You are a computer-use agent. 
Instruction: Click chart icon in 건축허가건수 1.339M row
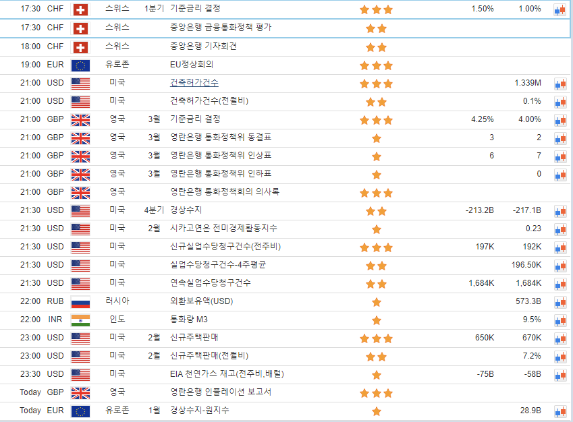[x=560, y=83]
